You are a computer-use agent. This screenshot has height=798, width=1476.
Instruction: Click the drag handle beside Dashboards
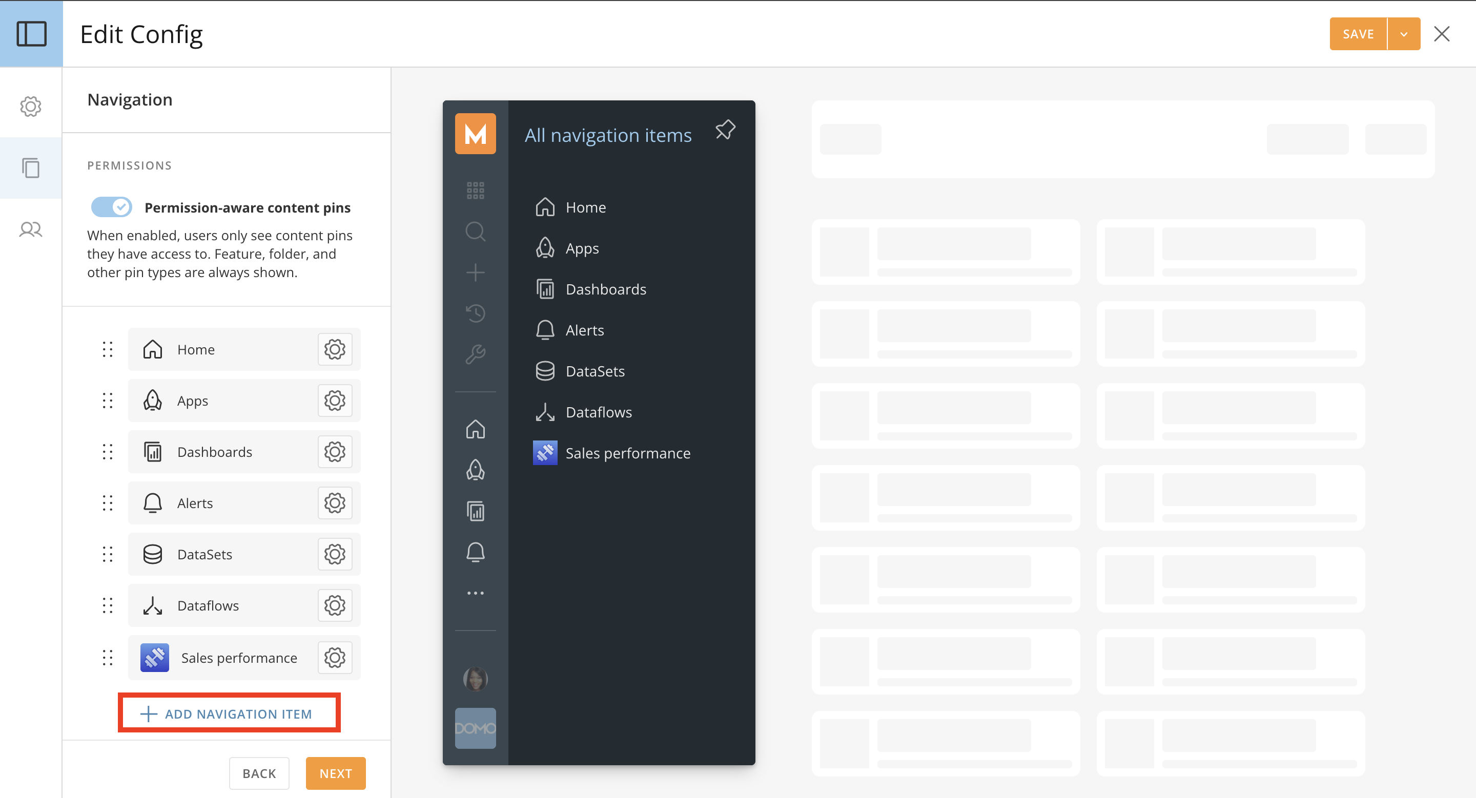coord(108,452)
